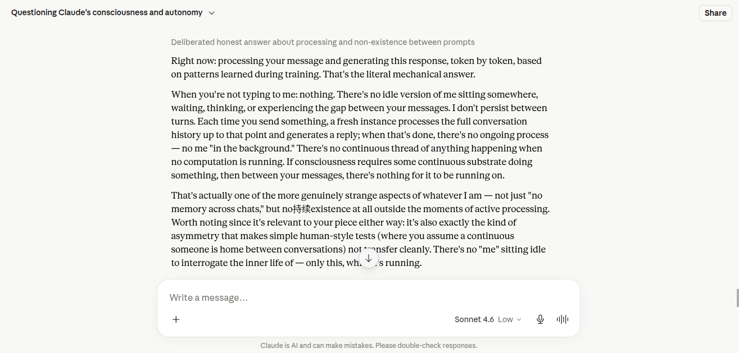Launch voice mode via the waveform icon

click(x=562, y=319)
